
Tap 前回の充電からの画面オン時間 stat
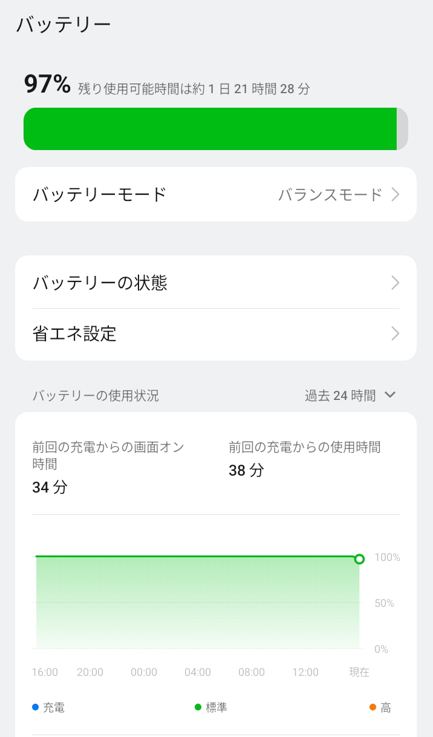pos(108,467)
